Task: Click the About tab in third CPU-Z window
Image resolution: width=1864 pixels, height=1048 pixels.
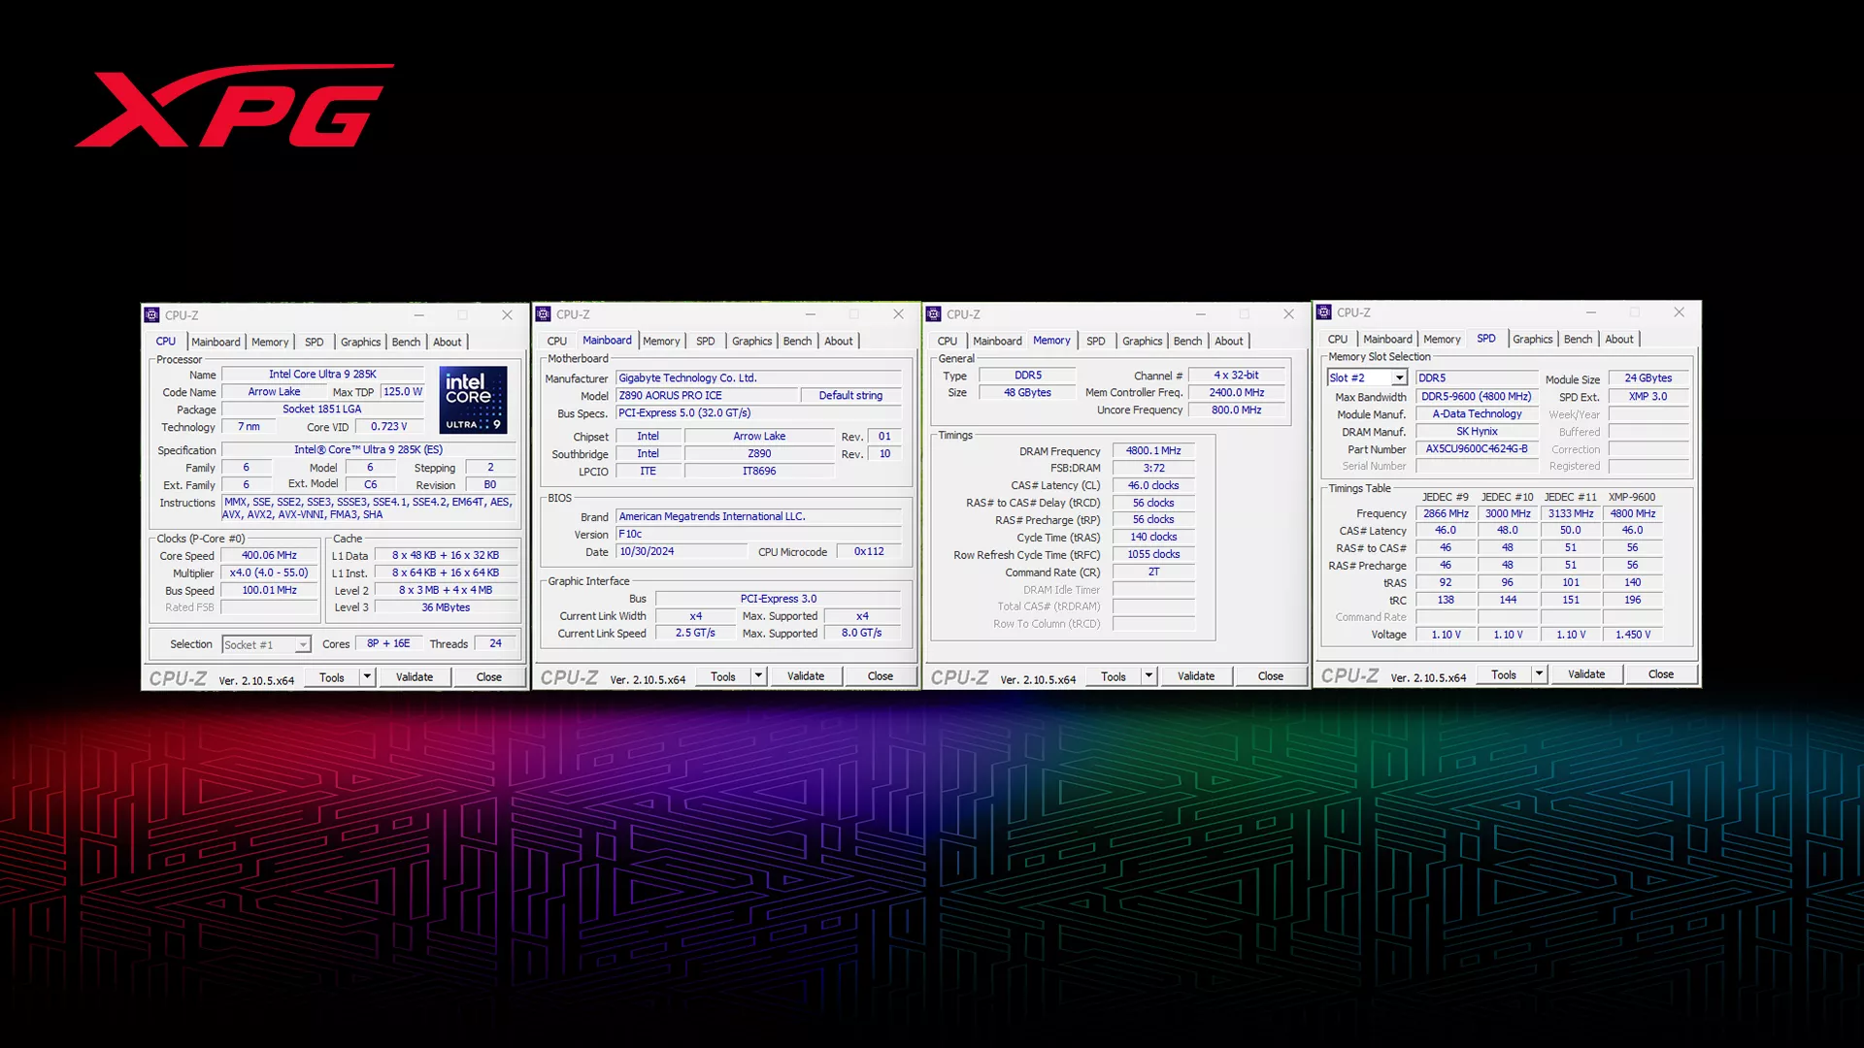Action: 1228,341
